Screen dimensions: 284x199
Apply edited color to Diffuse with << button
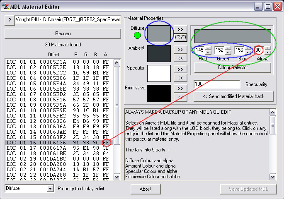180,38
